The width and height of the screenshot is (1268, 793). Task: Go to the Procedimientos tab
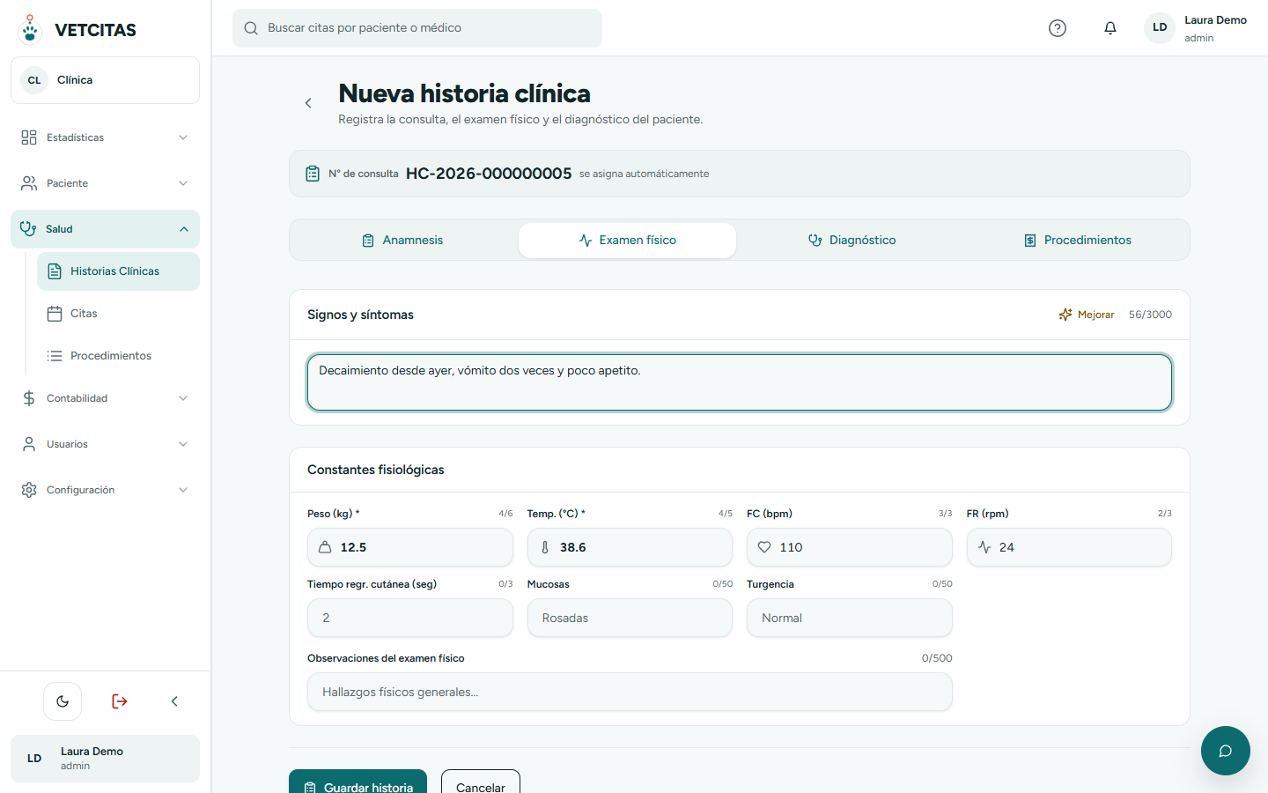pyautogui.click(x=1077, y=241)
